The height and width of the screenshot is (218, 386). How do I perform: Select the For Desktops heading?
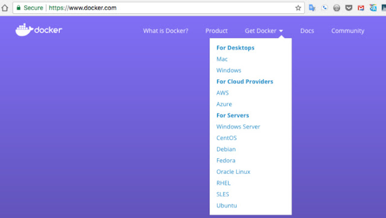(235, 48)
